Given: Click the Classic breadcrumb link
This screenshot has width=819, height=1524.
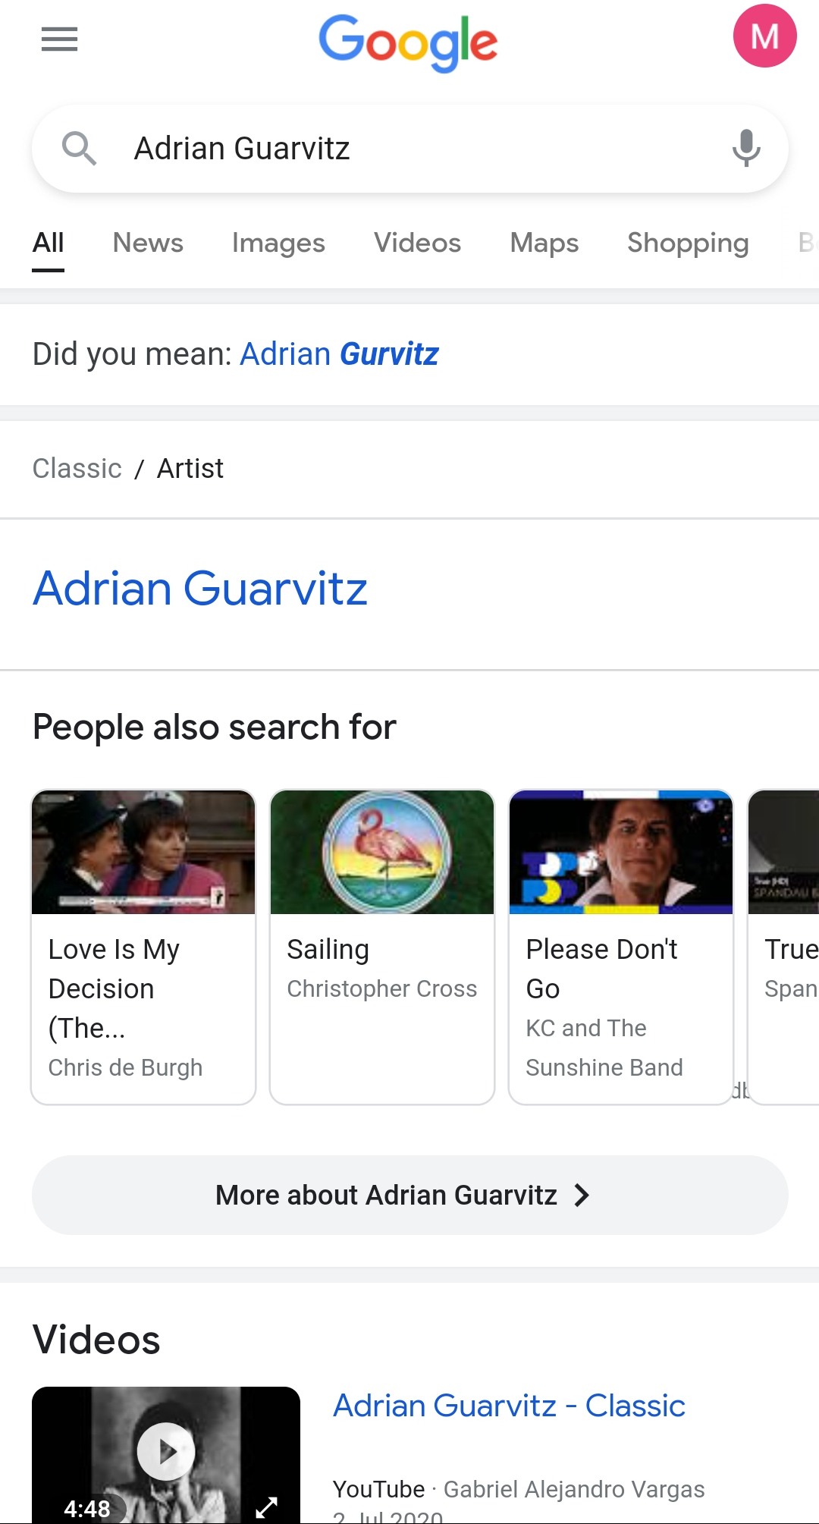Looking at the screenshot, I should click(77, 469).
